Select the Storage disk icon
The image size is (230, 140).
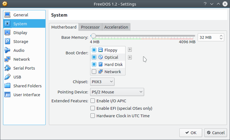[7, 42]
